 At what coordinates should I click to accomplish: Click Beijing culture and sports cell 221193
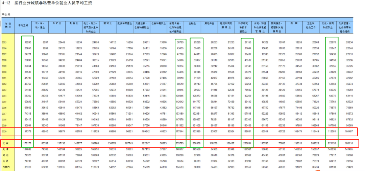331,144
